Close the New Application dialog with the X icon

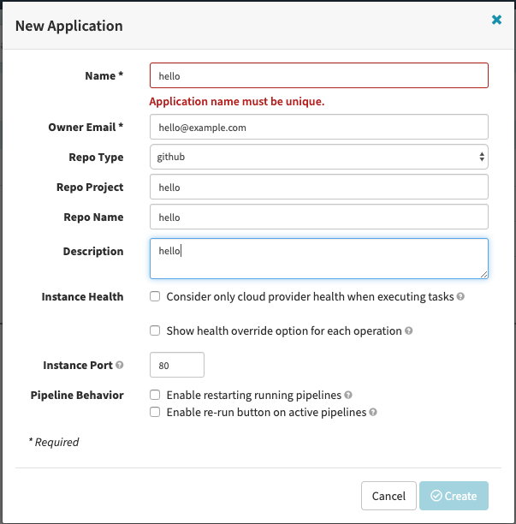pyautogui.click(x=496, y=20)
